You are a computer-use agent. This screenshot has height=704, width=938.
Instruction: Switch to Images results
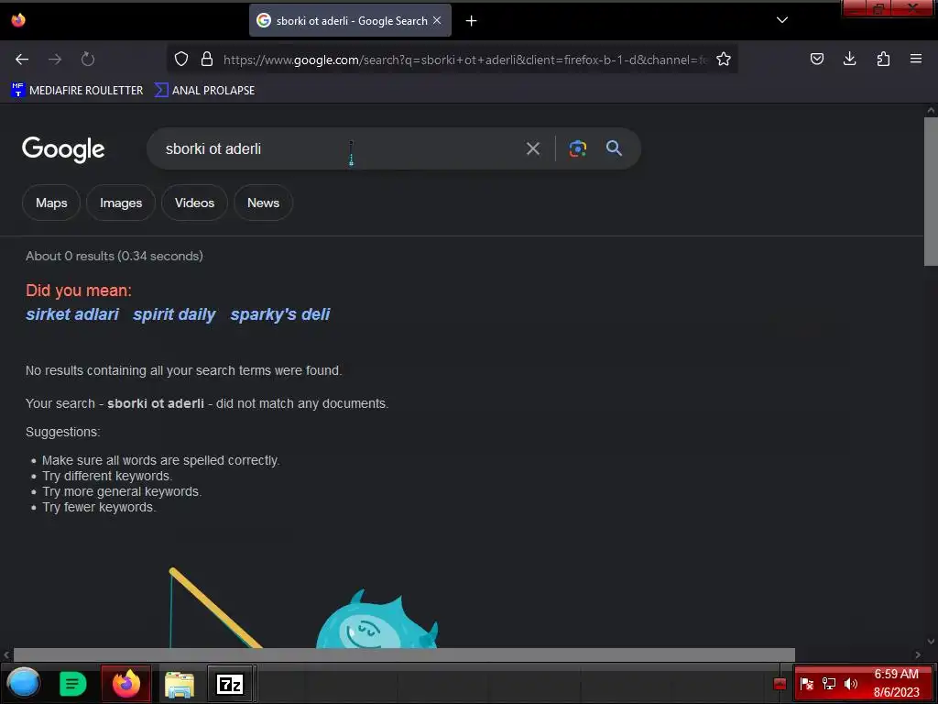[x=121, y=203]
